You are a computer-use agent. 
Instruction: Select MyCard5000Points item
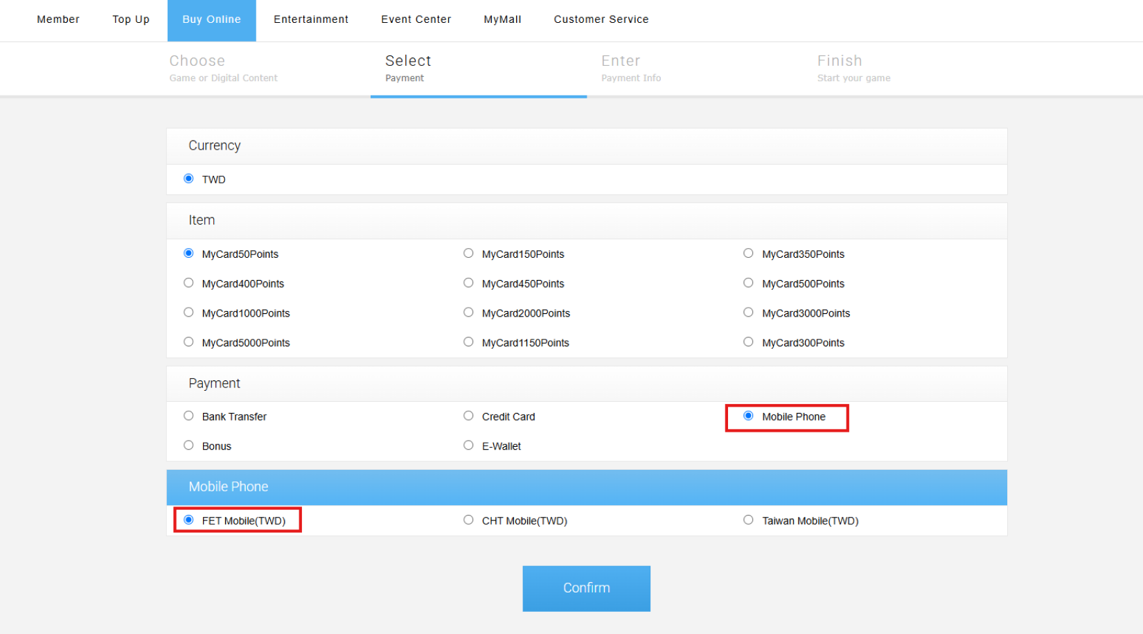coord(188,342)
